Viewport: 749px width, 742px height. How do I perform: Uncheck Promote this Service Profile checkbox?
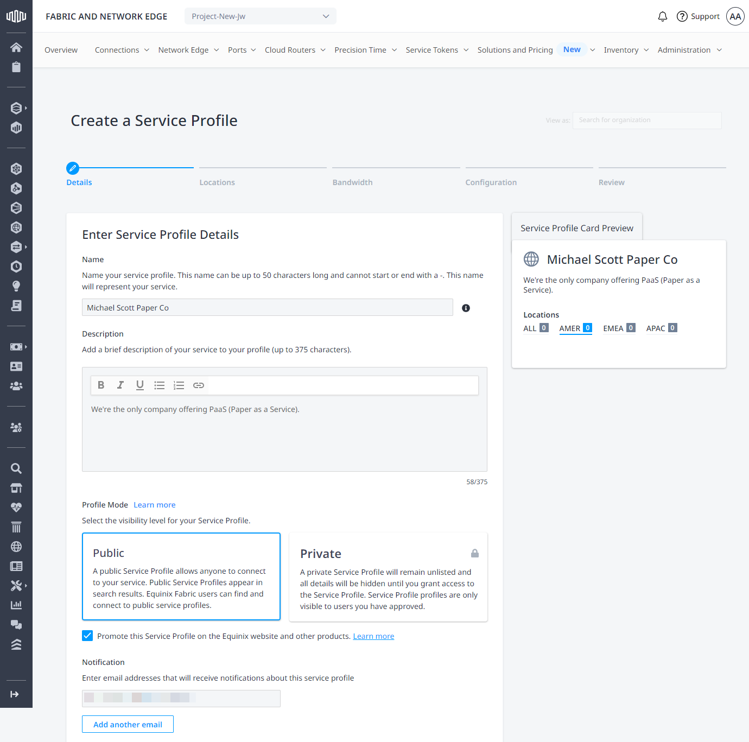click(x=87, y=636)
